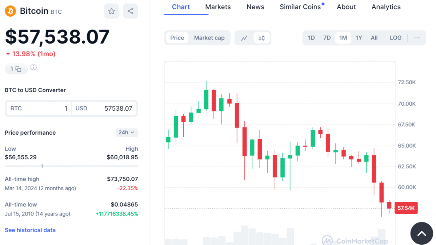Open the more options ellipsis menu
Image resolution: width=436 pixels, height=245 pixels.
[417, 38]
